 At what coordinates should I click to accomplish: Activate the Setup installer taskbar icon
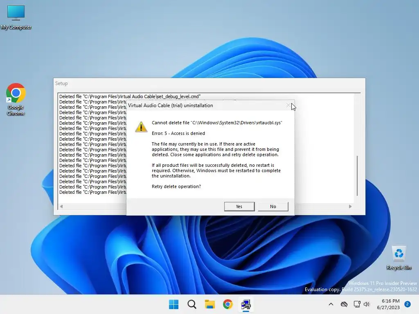246,304
